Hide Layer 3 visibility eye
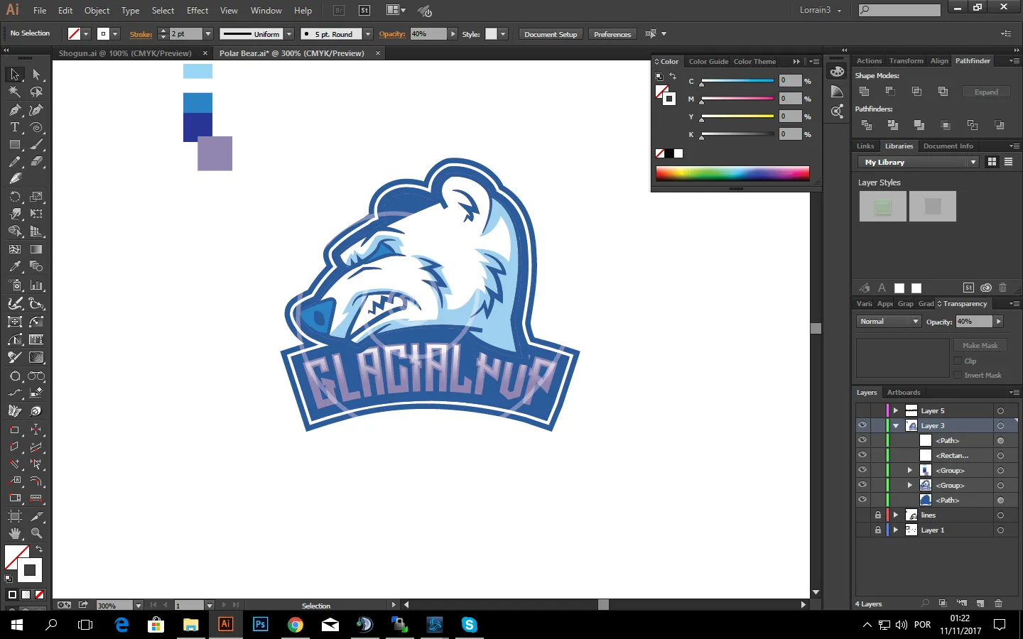Image resolution: width=1023 pixels, height=639 pixels. click(x=862, y=425)
